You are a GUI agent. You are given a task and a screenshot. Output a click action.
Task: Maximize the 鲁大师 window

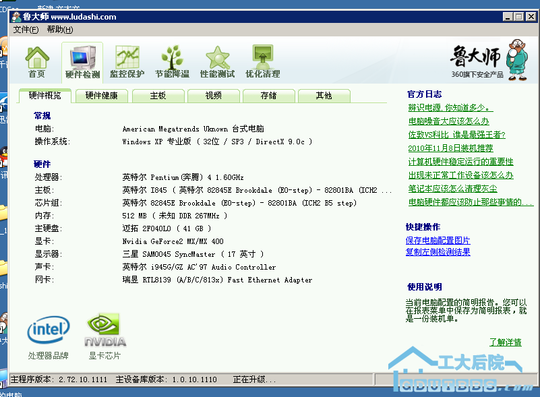click(518, 17)
